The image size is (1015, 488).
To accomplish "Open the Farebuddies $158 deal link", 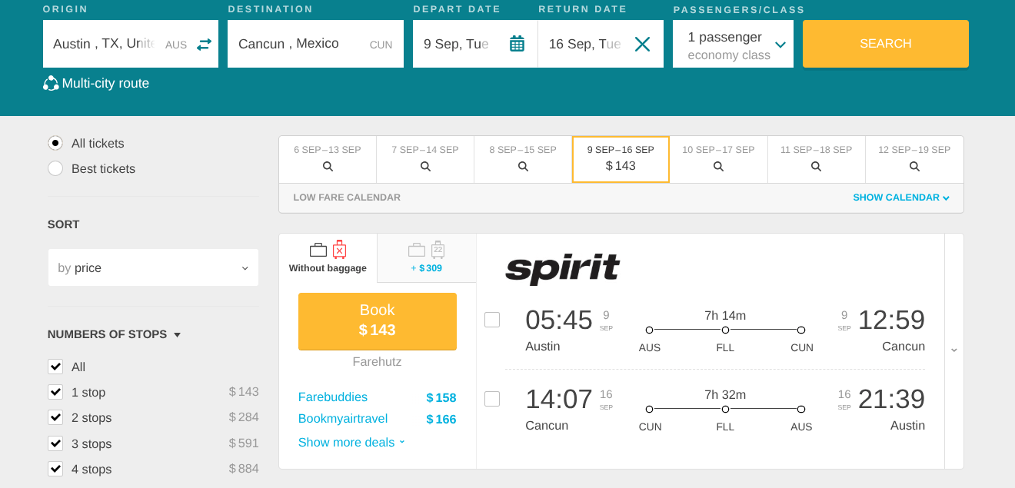I will 333,397.
